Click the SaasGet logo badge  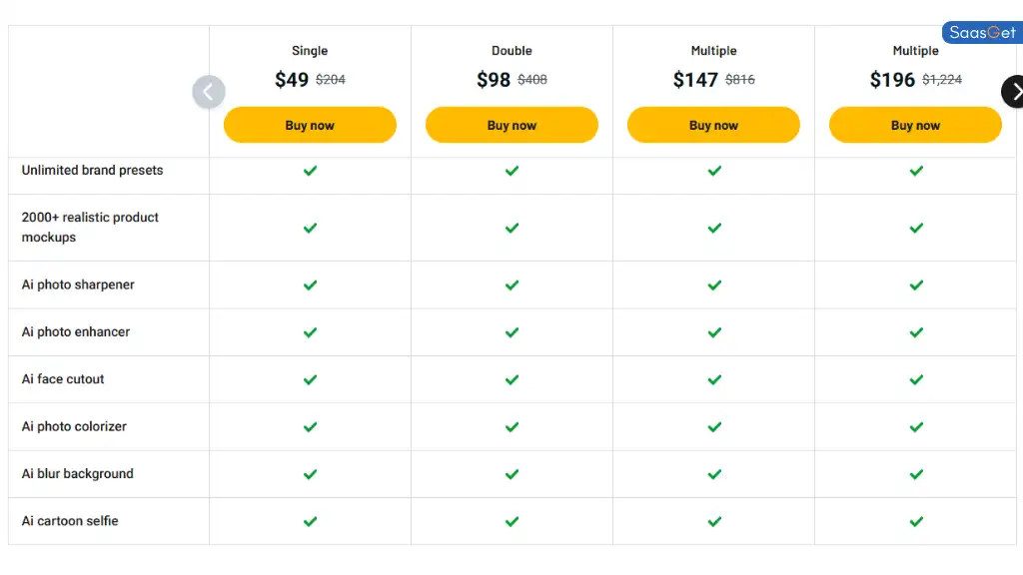[x=981, y=32]
